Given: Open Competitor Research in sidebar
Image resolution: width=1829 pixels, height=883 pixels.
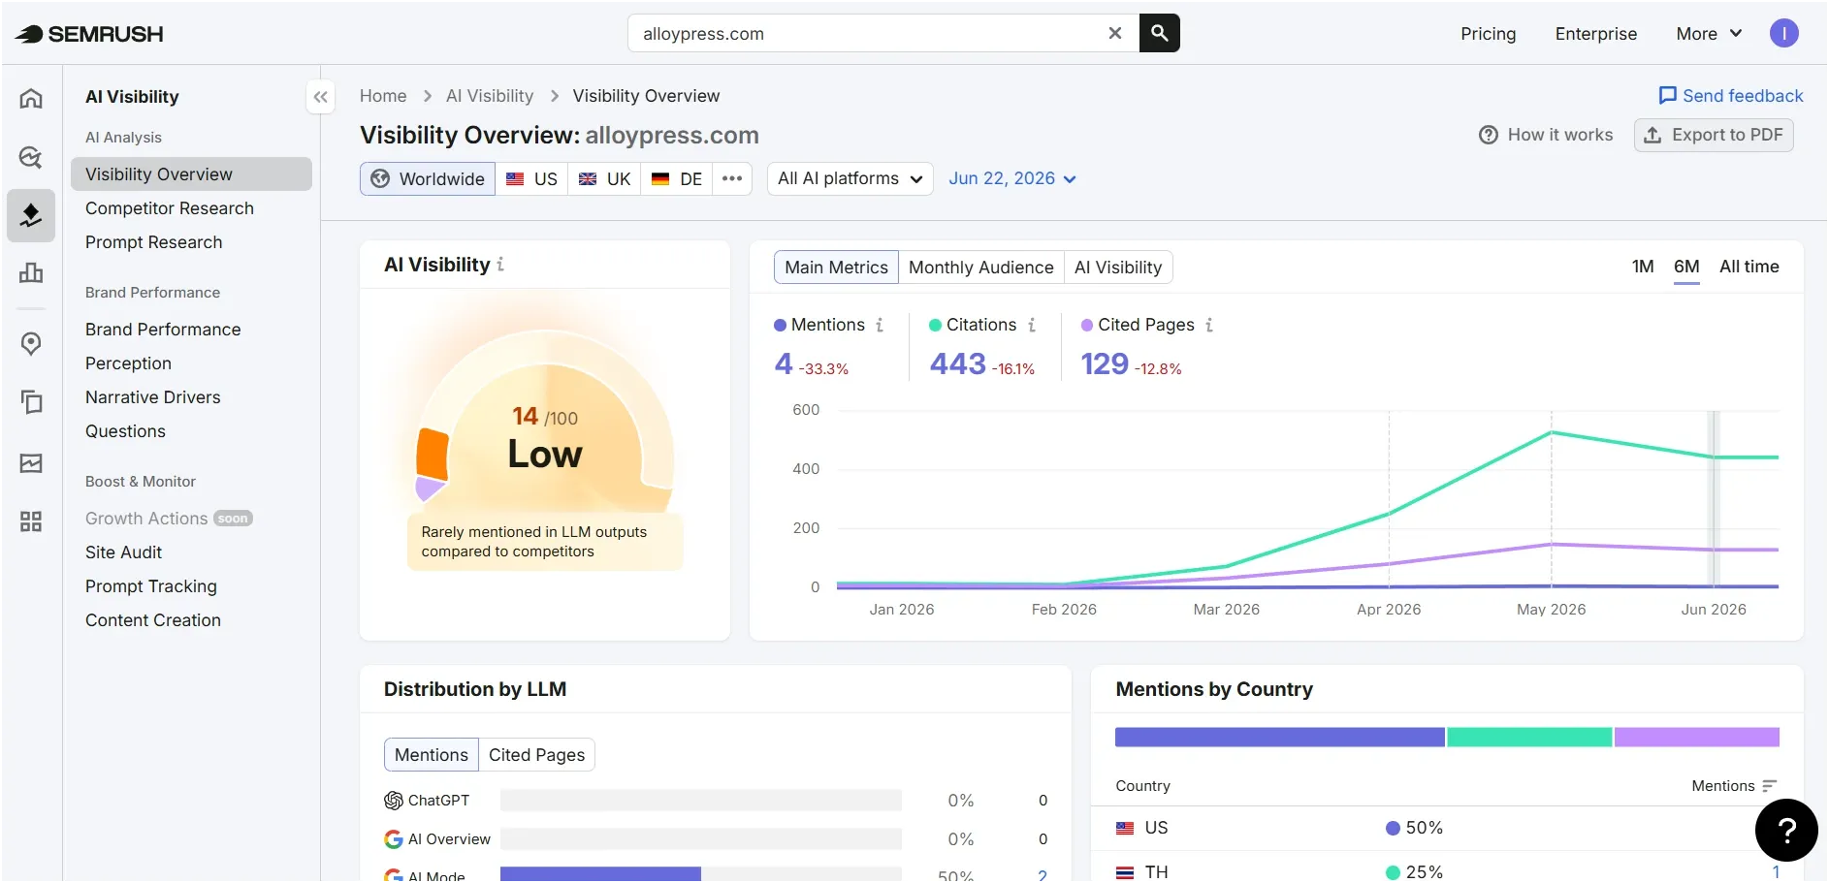Looking at the screenshot, I should click(170, 208).
